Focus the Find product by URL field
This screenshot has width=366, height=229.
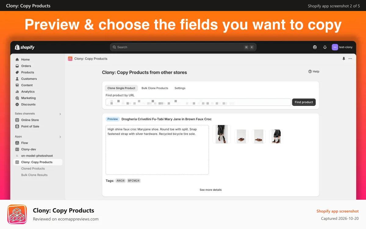click(198, 102)
